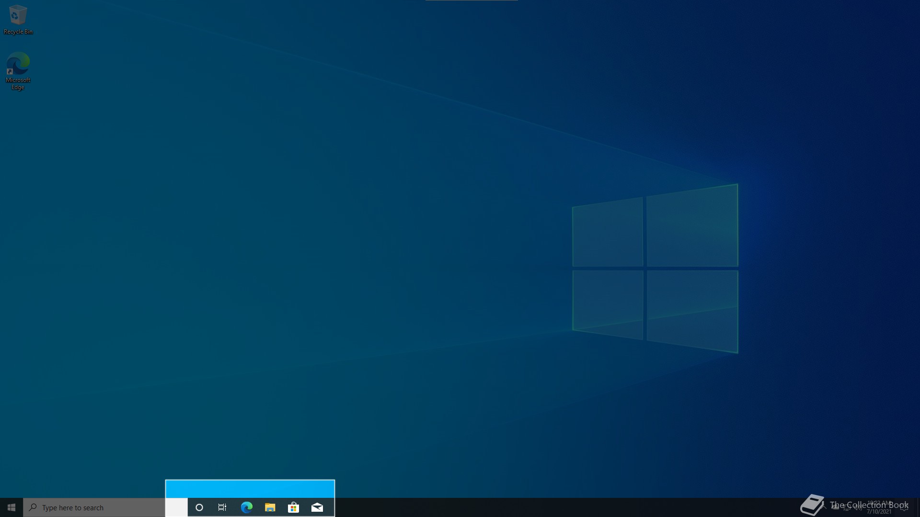Open Microsoft Store from the taskbar
Screen dimensions: 920x517
pos(293,507)
